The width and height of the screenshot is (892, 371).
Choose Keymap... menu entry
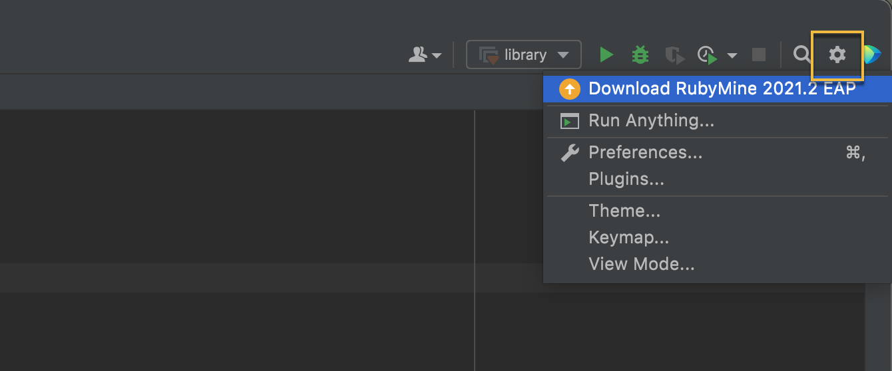[717, 238]
